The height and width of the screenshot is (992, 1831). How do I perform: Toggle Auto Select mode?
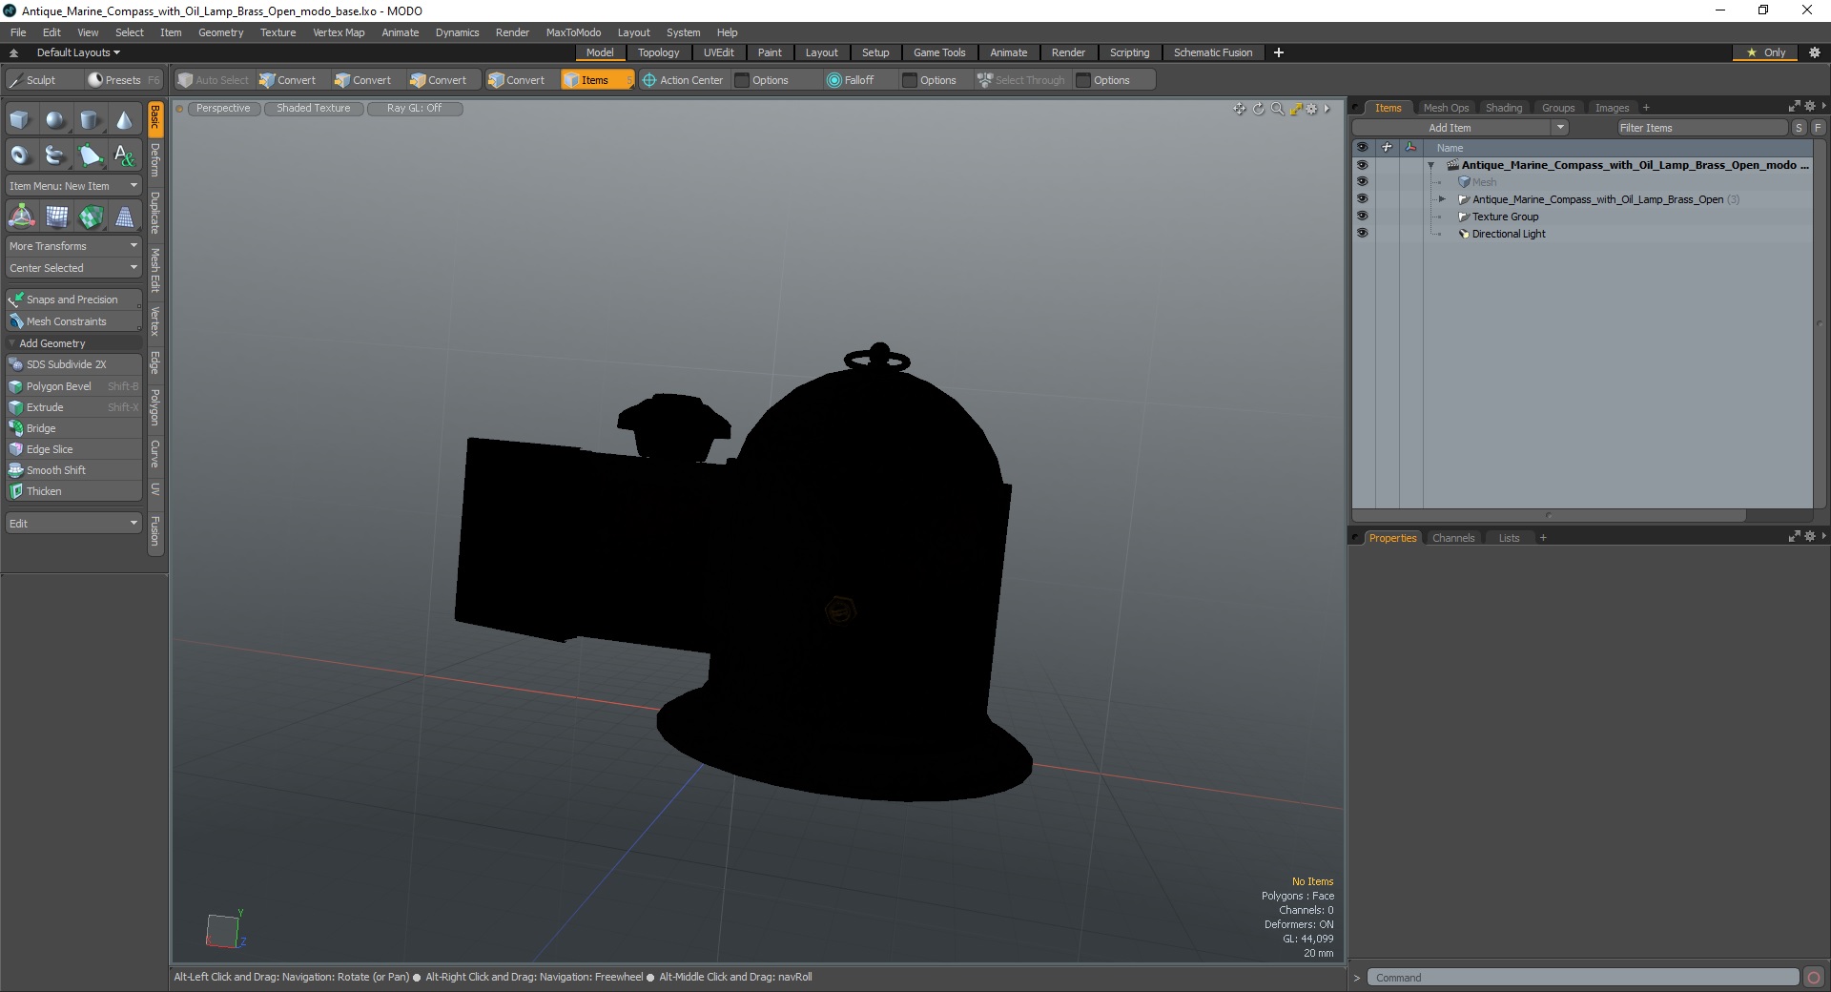214,80
